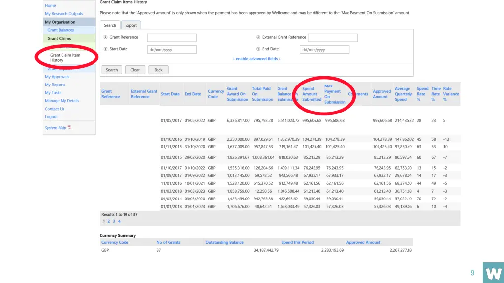Sort Currency Summary by Approved Amount

(363, 242)
